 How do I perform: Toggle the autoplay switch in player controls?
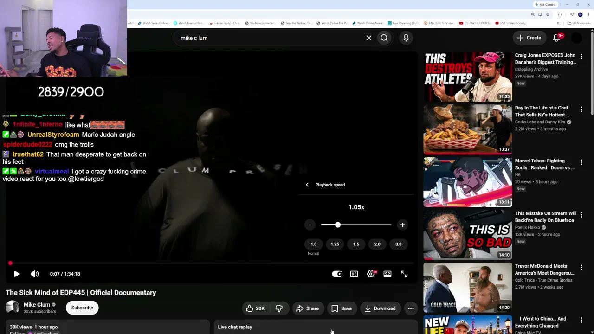(x=337, y=274)
